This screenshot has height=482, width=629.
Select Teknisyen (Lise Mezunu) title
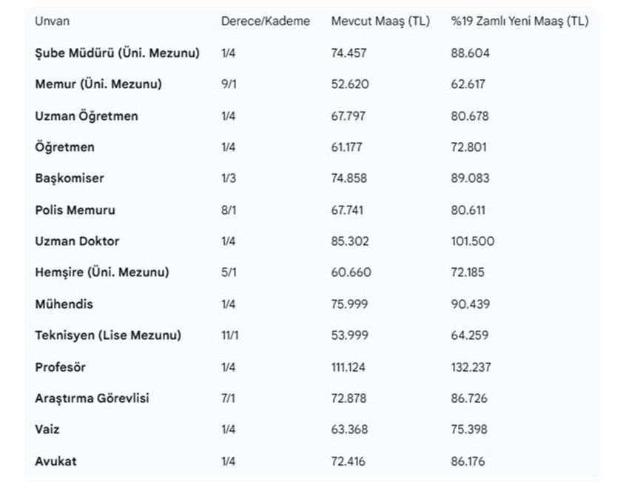[x=107, y=335]
